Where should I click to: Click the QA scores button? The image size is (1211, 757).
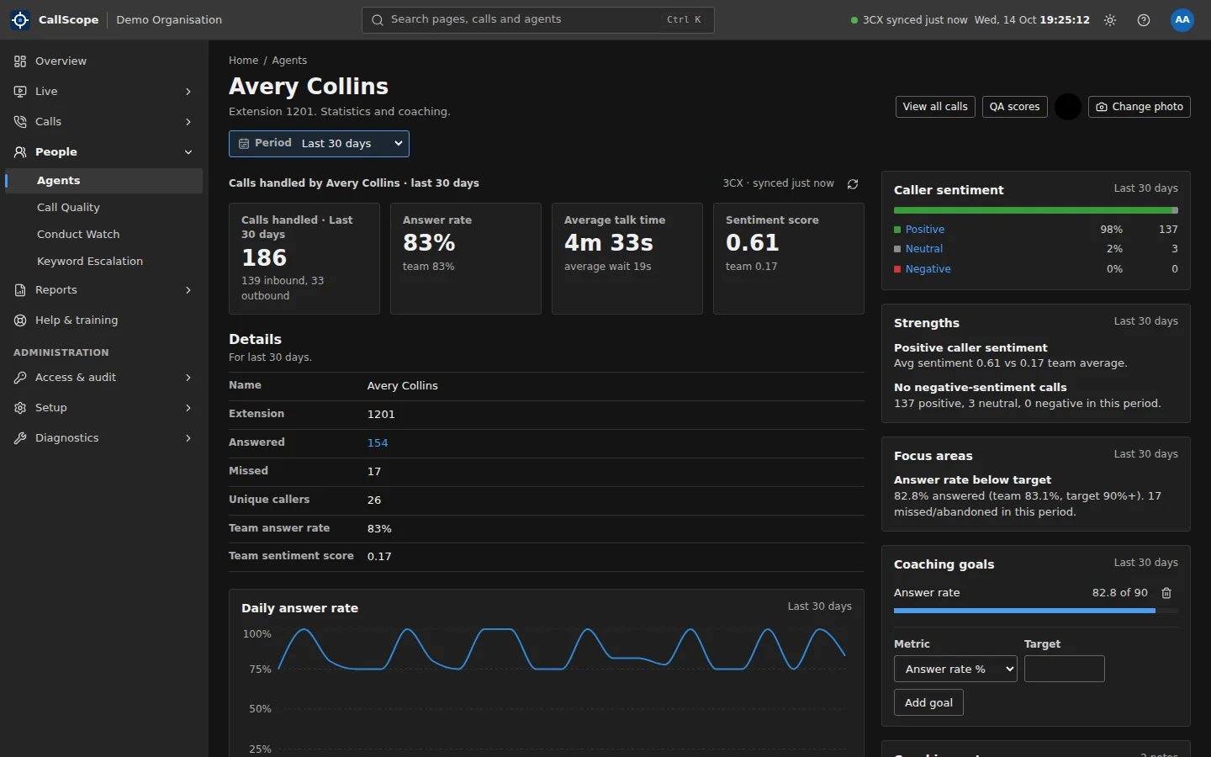pos(1014,107)
